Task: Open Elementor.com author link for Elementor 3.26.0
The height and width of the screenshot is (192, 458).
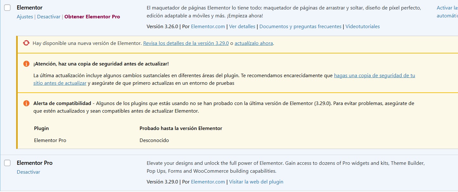Action: pos(208,27)
